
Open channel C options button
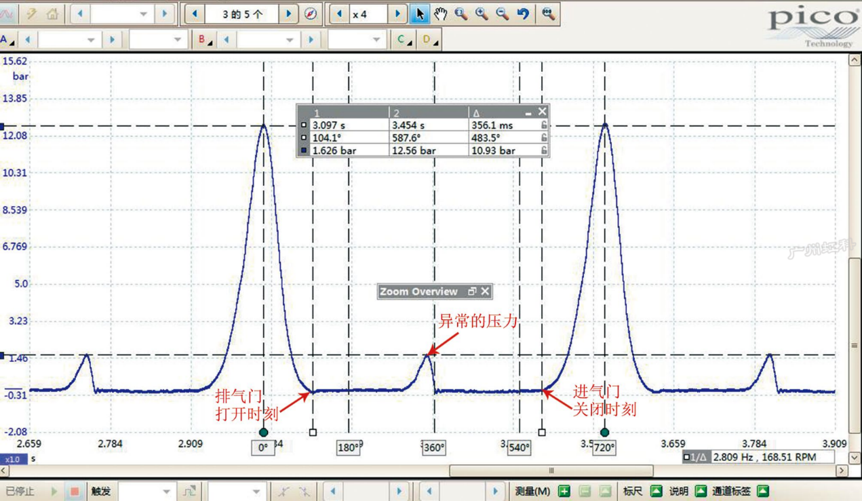(404, 40)
